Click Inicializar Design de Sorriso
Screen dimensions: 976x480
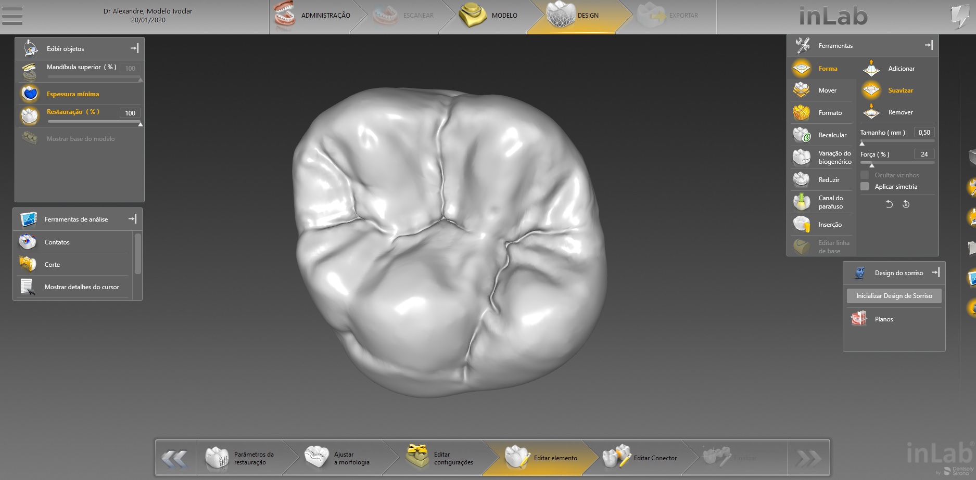894,295
